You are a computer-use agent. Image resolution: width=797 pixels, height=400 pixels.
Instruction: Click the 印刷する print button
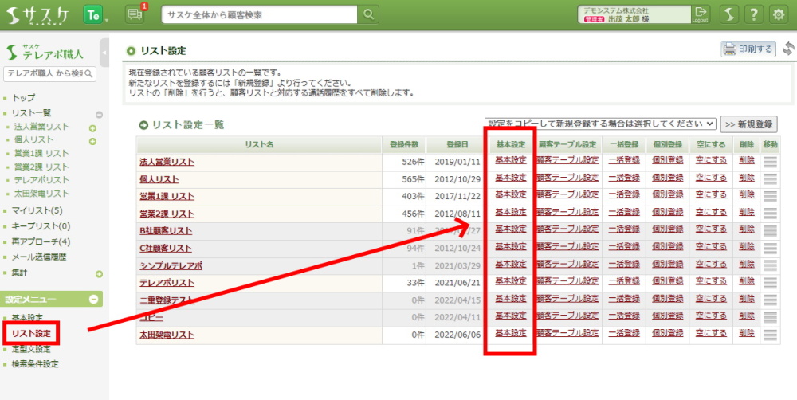pyautogui.click(x=748, y=49)
